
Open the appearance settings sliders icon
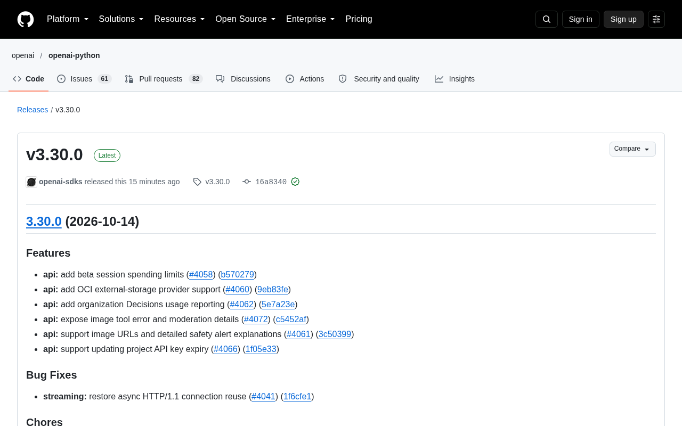656,19
